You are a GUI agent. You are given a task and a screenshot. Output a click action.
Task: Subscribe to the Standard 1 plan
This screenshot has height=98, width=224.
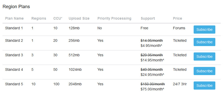click(x=204, y=30)
